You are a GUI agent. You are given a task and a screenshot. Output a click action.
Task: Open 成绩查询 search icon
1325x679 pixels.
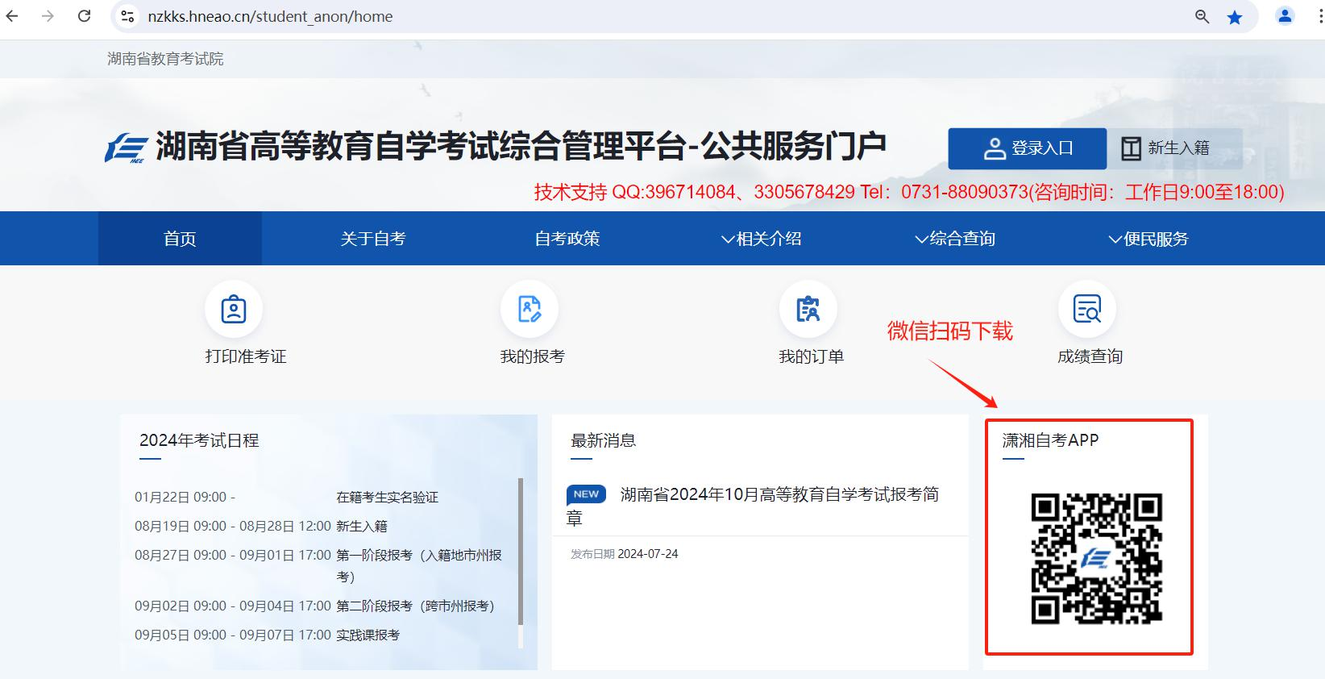tap(1086, 310)
